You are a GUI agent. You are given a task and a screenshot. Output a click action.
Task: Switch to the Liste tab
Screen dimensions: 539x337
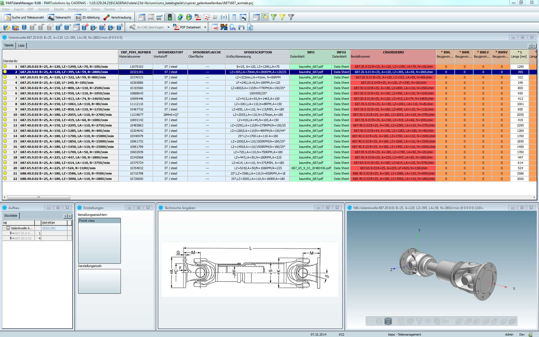[x=21, y=46]
